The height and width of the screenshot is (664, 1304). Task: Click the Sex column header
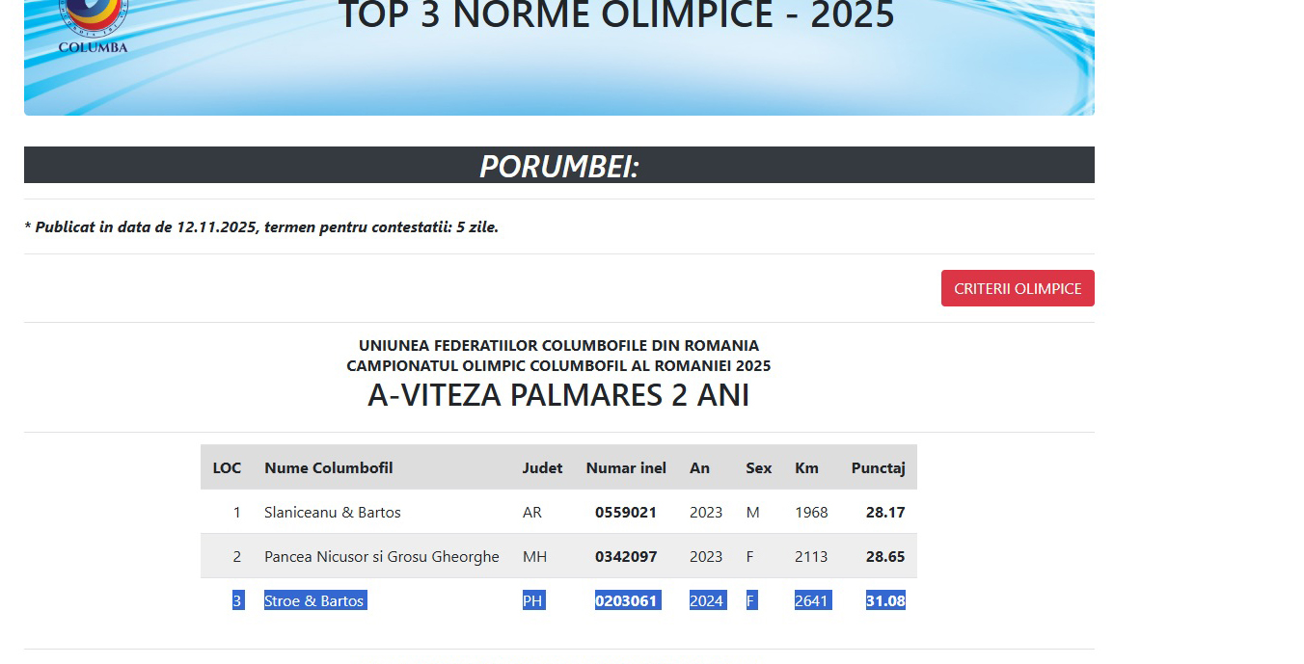click(758, 467)
